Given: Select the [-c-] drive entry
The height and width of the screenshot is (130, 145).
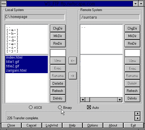Looking at the screenshot, I should point(12,37).
